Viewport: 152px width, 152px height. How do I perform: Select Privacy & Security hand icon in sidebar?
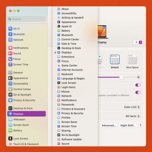pyautogui.click(x=10, y=100)
